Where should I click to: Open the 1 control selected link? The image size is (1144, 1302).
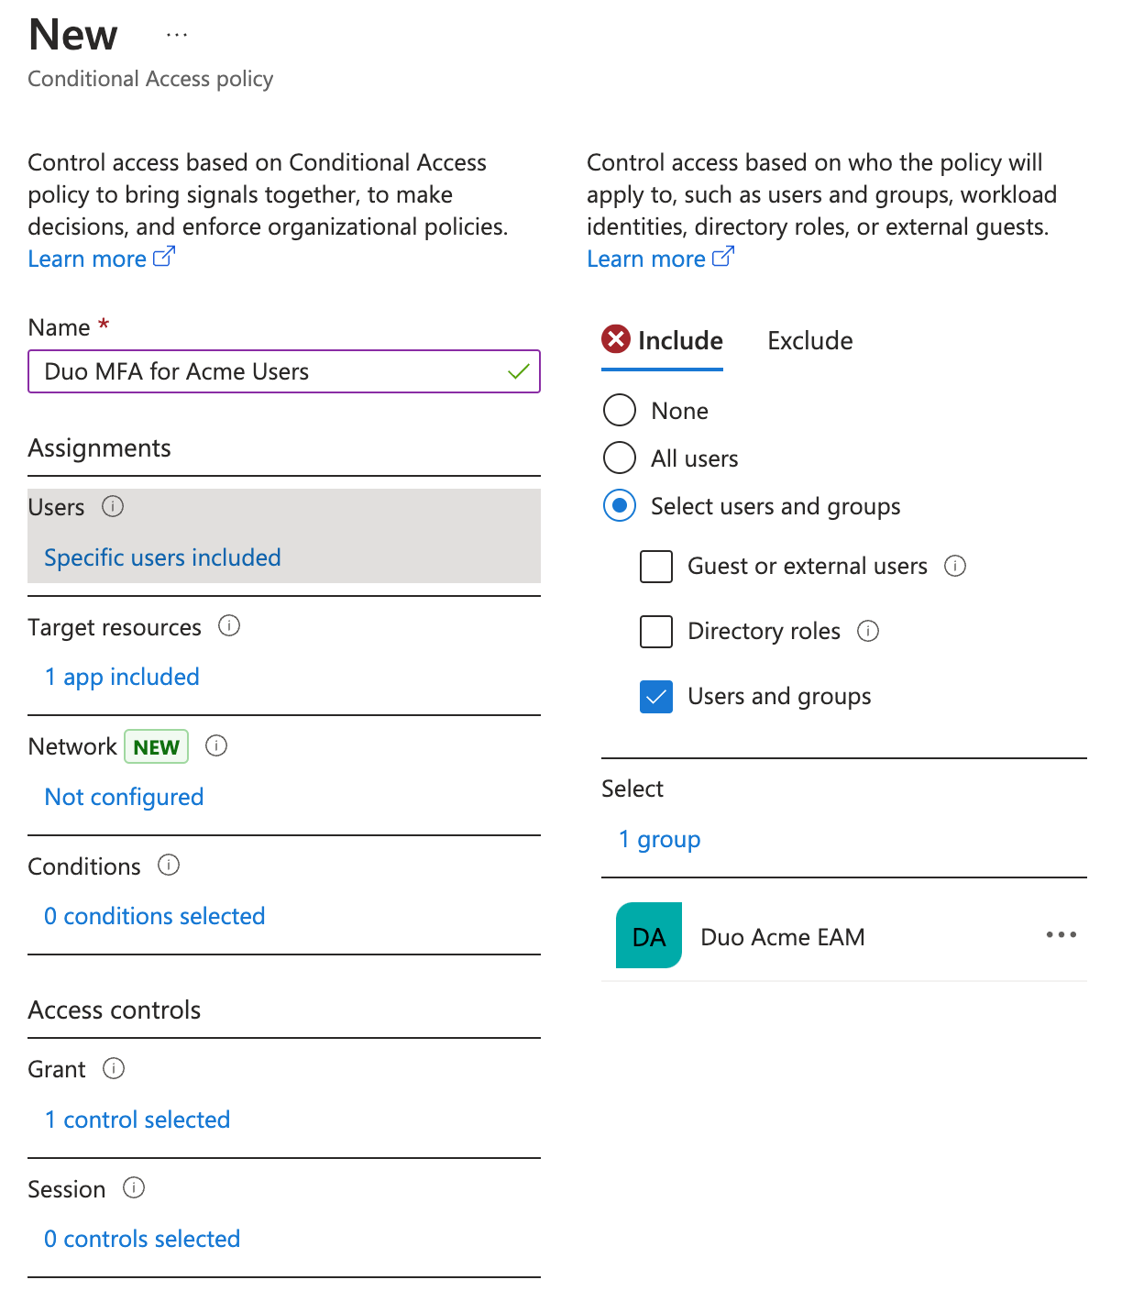[x=137, y=1120]
